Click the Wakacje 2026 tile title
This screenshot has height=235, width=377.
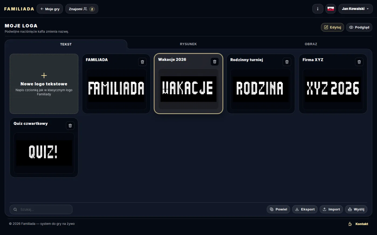(x=172, y=59)
